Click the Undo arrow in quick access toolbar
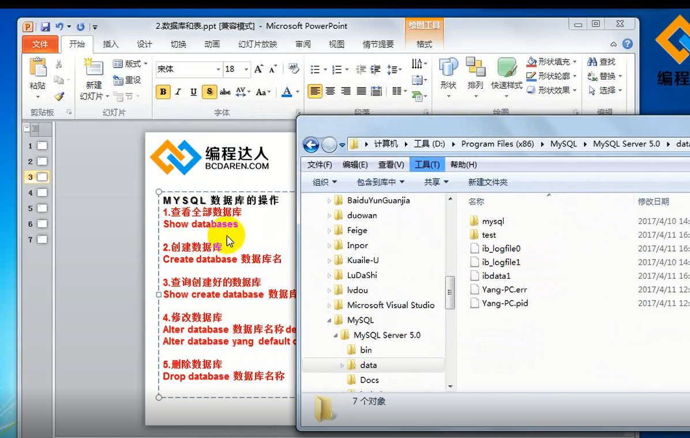 [59, 27]
